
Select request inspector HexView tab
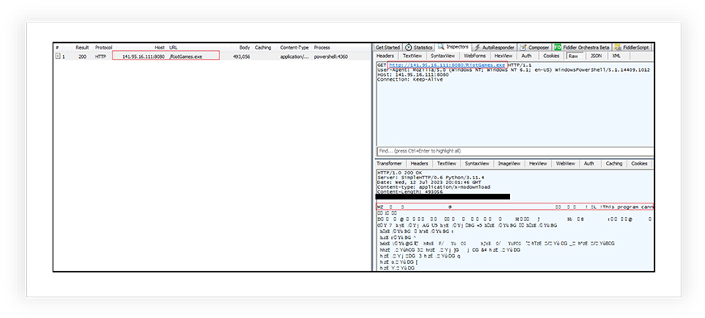(503, 56)
